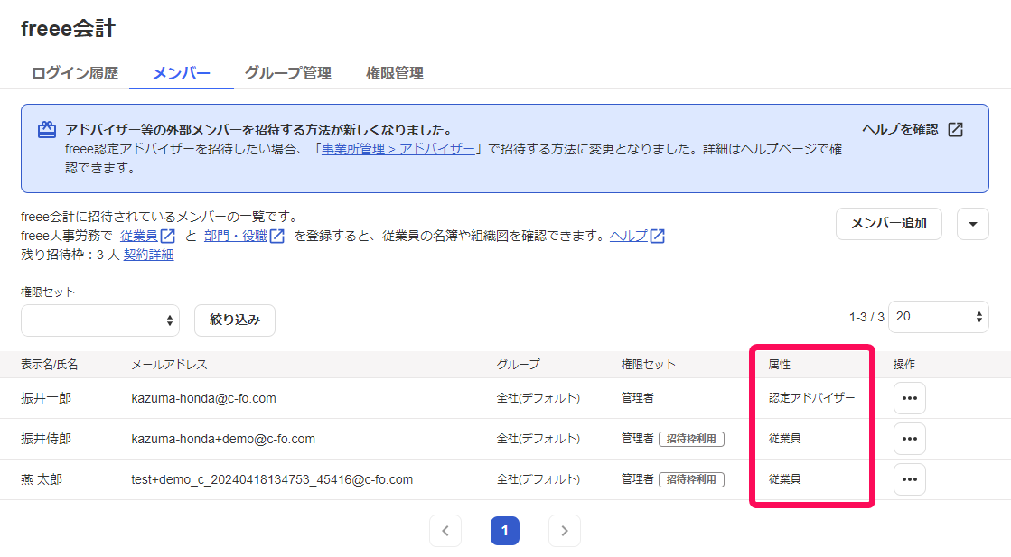Open the actions menu for 燕 太郎

click(910, 479)
